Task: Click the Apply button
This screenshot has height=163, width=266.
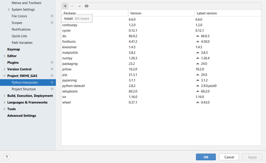Action: pyautogui.click(x=252, y=157)
